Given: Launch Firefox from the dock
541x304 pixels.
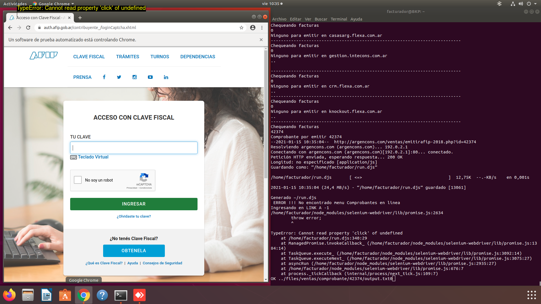Looking at the screenshot, I should [x=9, y=295].
